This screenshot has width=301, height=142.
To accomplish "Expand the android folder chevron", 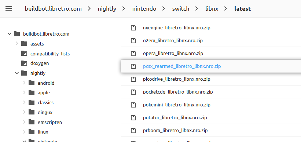I will (24, 83).
